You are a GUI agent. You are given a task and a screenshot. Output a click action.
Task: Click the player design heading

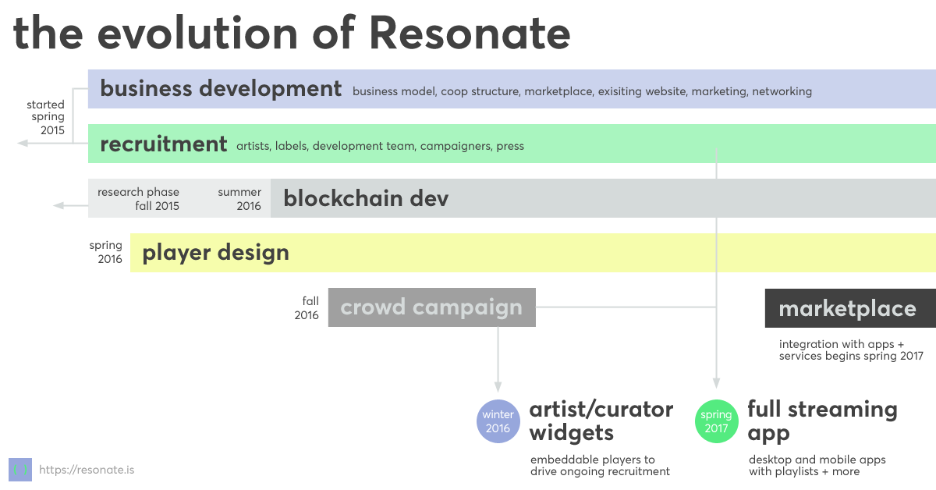[215, 253]
